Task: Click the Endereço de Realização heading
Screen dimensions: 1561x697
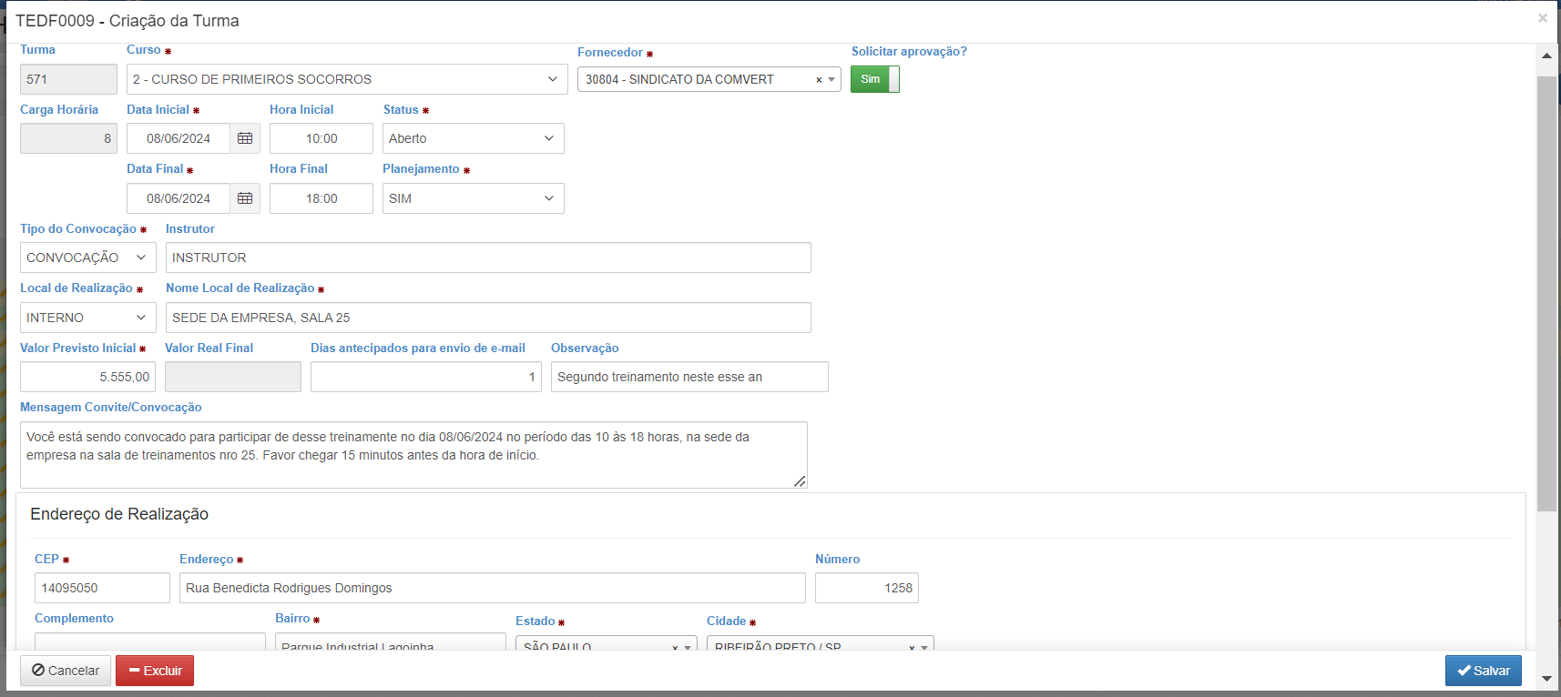Action: click(x=119, y=514)
